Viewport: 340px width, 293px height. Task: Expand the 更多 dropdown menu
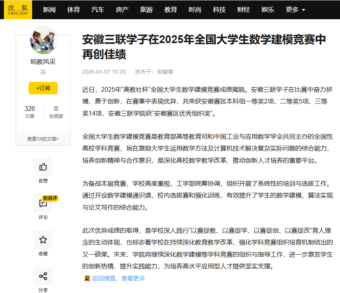(295, 9)
